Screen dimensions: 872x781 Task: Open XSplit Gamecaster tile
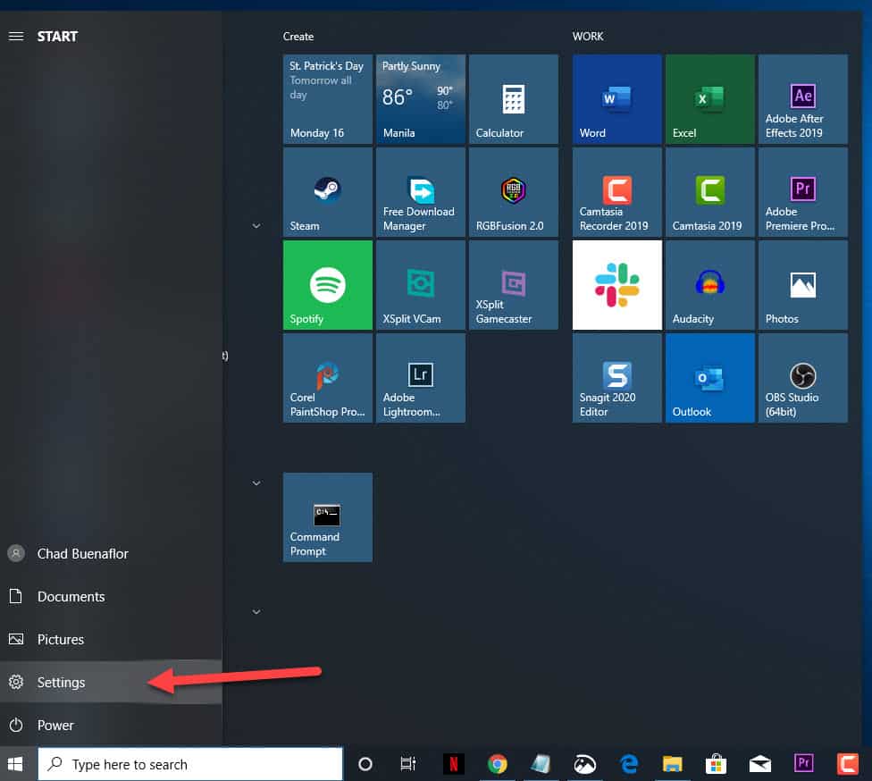coord(514,285)
